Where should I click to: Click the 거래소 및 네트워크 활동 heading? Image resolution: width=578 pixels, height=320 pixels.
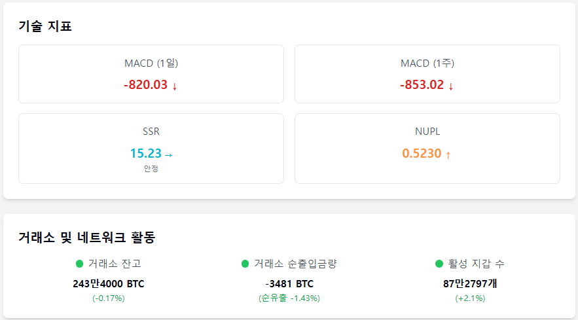pos(87,238)
